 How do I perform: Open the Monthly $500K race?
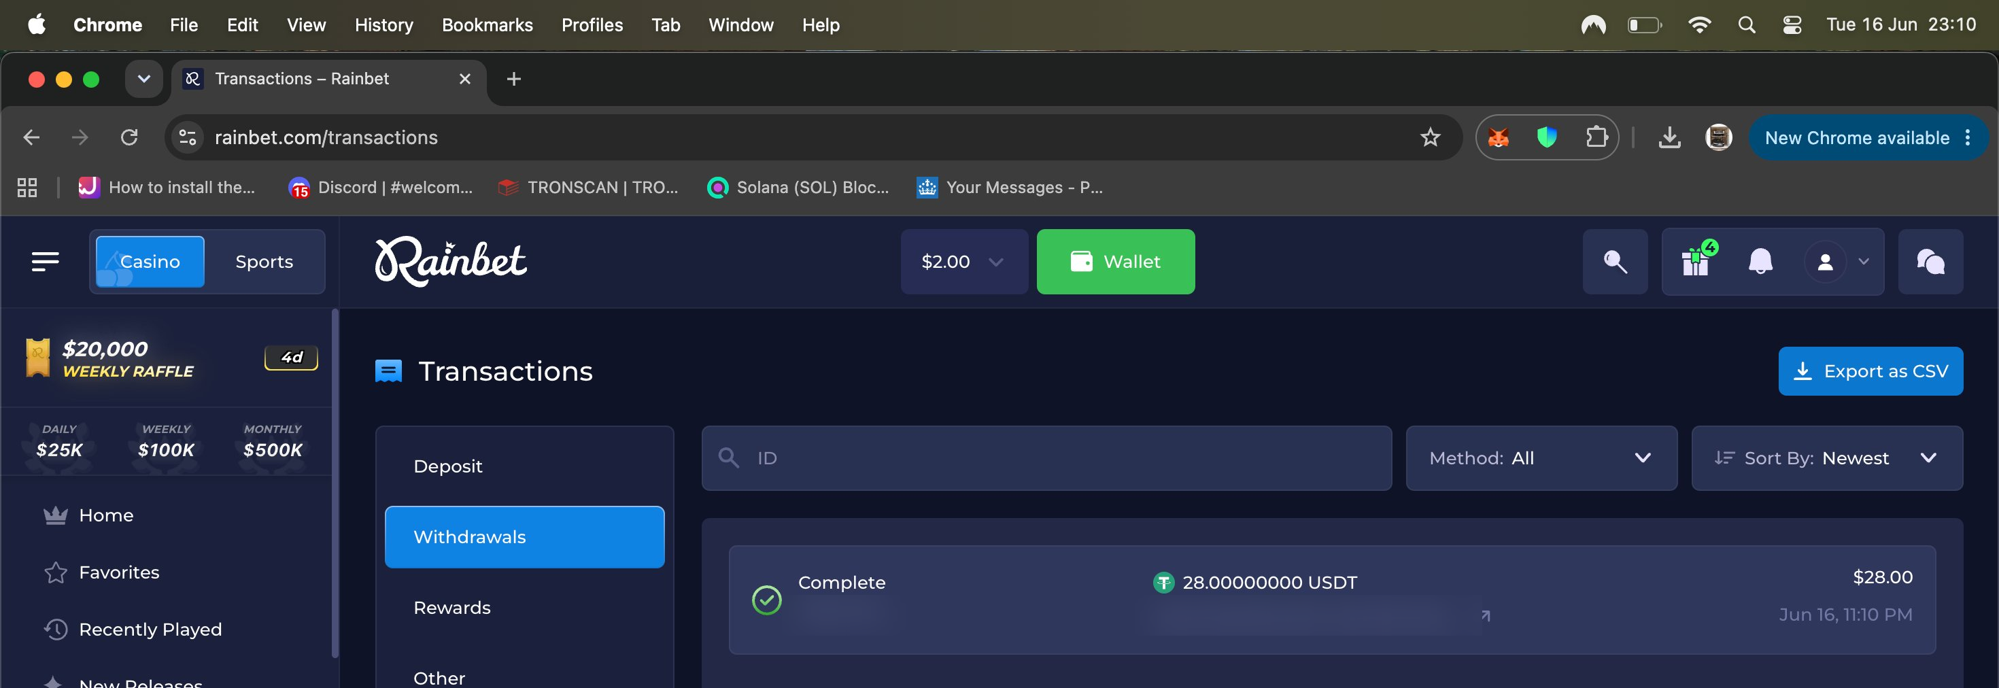tap(273, 441)
